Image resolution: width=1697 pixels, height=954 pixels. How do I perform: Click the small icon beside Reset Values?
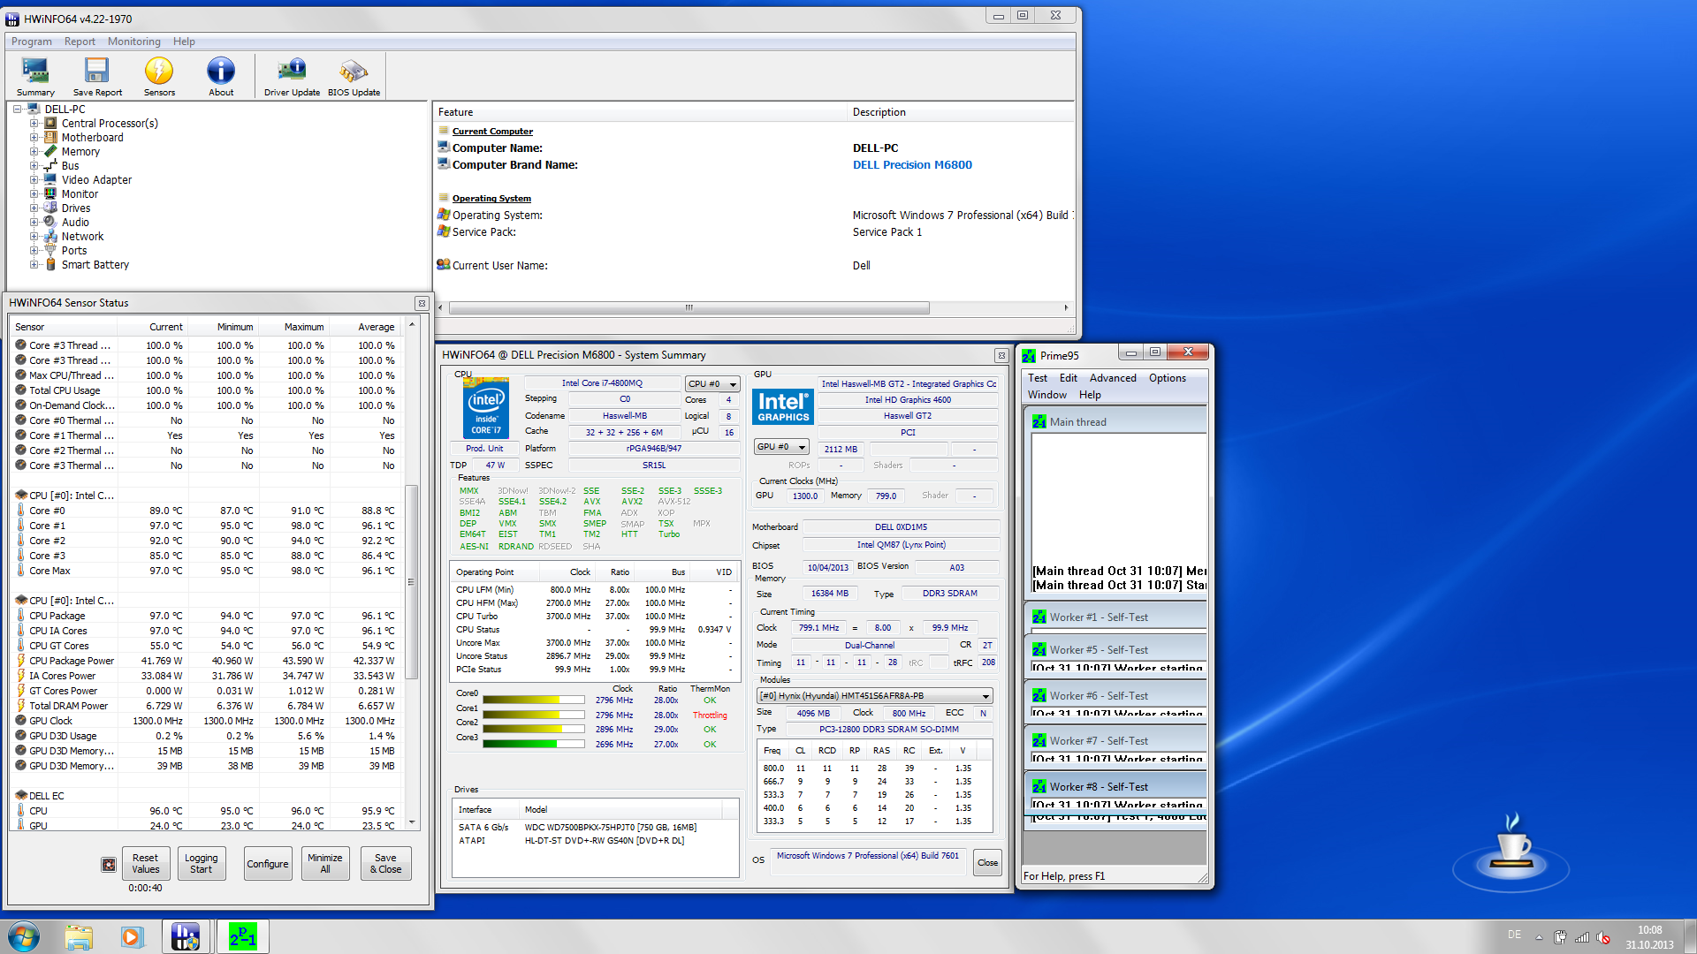pos(109,865)
